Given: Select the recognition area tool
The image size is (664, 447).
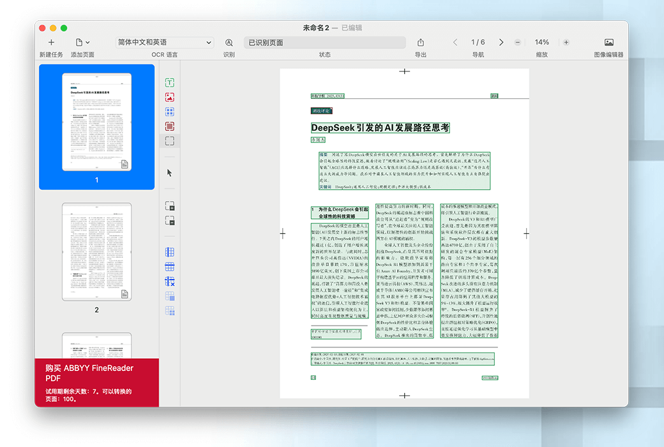Looking at the screenshot, I should point(170,141).
